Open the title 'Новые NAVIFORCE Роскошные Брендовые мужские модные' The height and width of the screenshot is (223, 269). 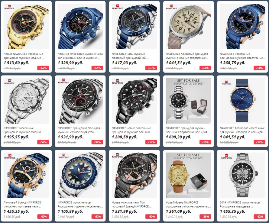click(24, 56)
